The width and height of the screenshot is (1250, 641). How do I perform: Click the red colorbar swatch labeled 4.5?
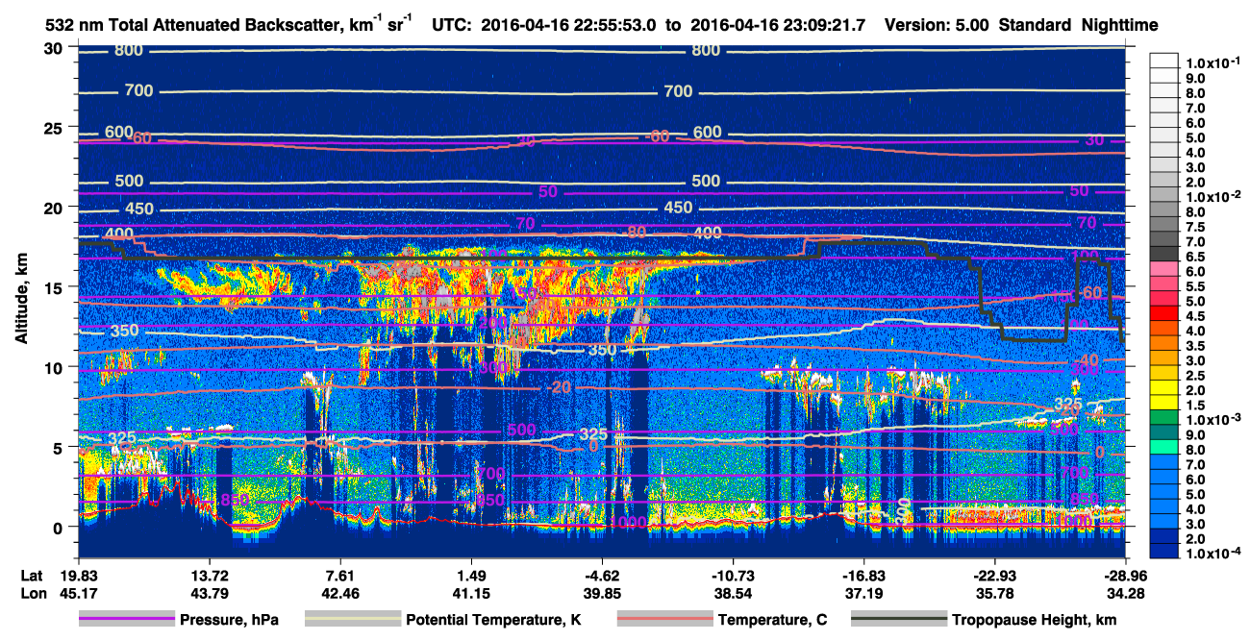tap(1164, 314)
